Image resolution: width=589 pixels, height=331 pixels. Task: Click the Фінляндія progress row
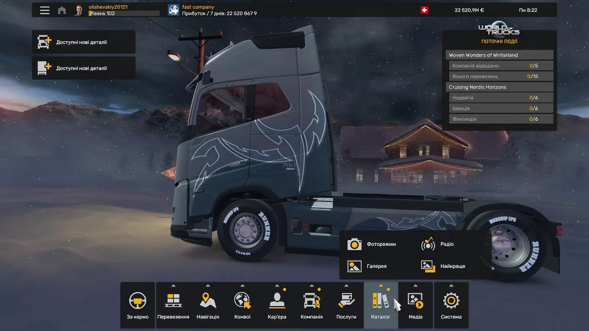(501, 119)
